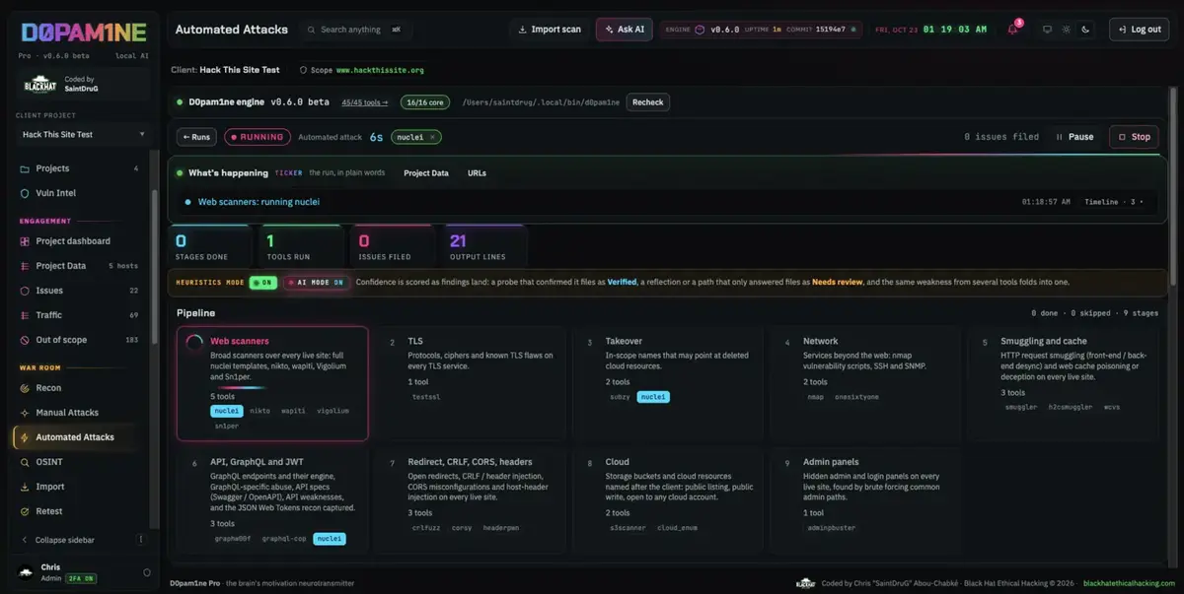
Task: Click the nikto tool tag
Action: (x=259, y=411)
